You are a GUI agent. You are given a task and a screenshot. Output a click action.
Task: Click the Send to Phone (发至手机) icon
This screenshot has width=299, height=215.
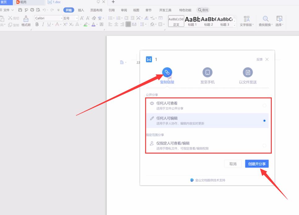point(207,72)
